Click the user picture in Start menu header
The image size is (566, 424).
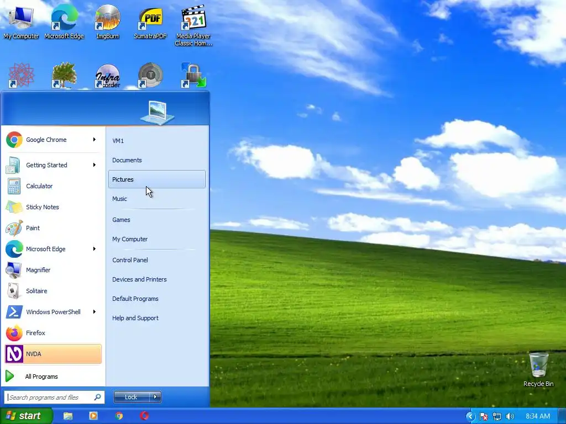157,112
